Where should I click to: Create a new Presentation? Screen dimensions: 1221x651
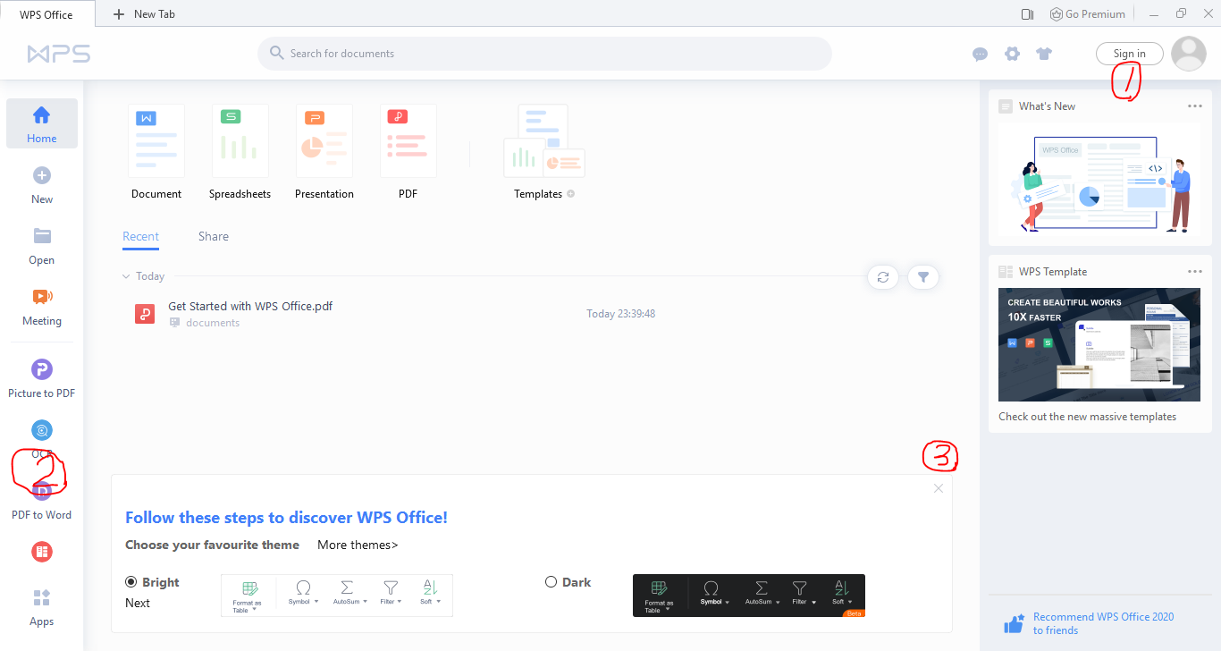click(x=324, y=152)
